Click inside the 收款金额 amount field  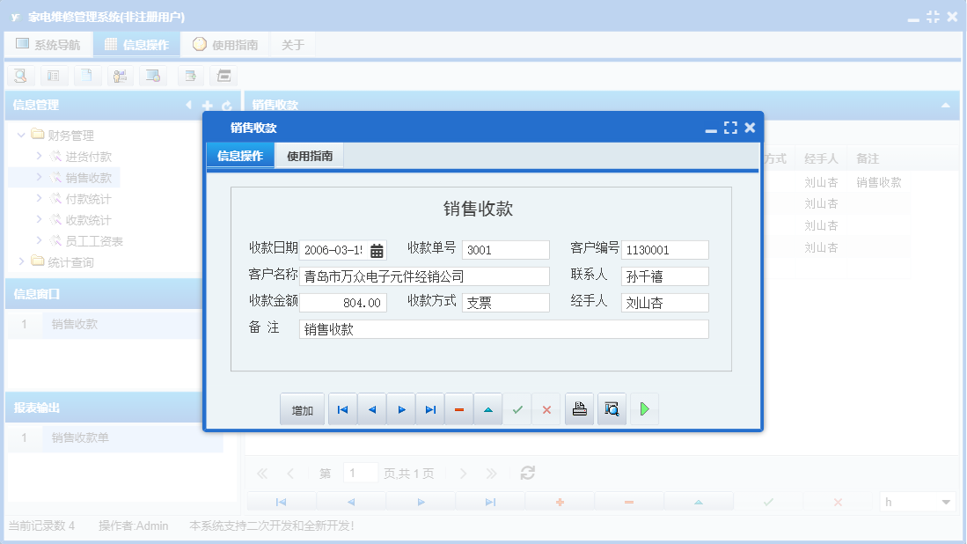coord(343,302)
